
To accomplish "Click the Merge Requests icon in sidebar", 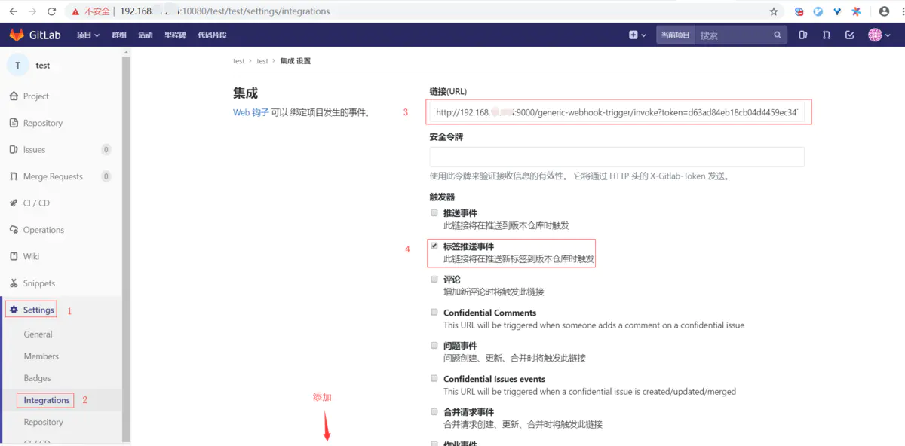I will coord(14,176).
